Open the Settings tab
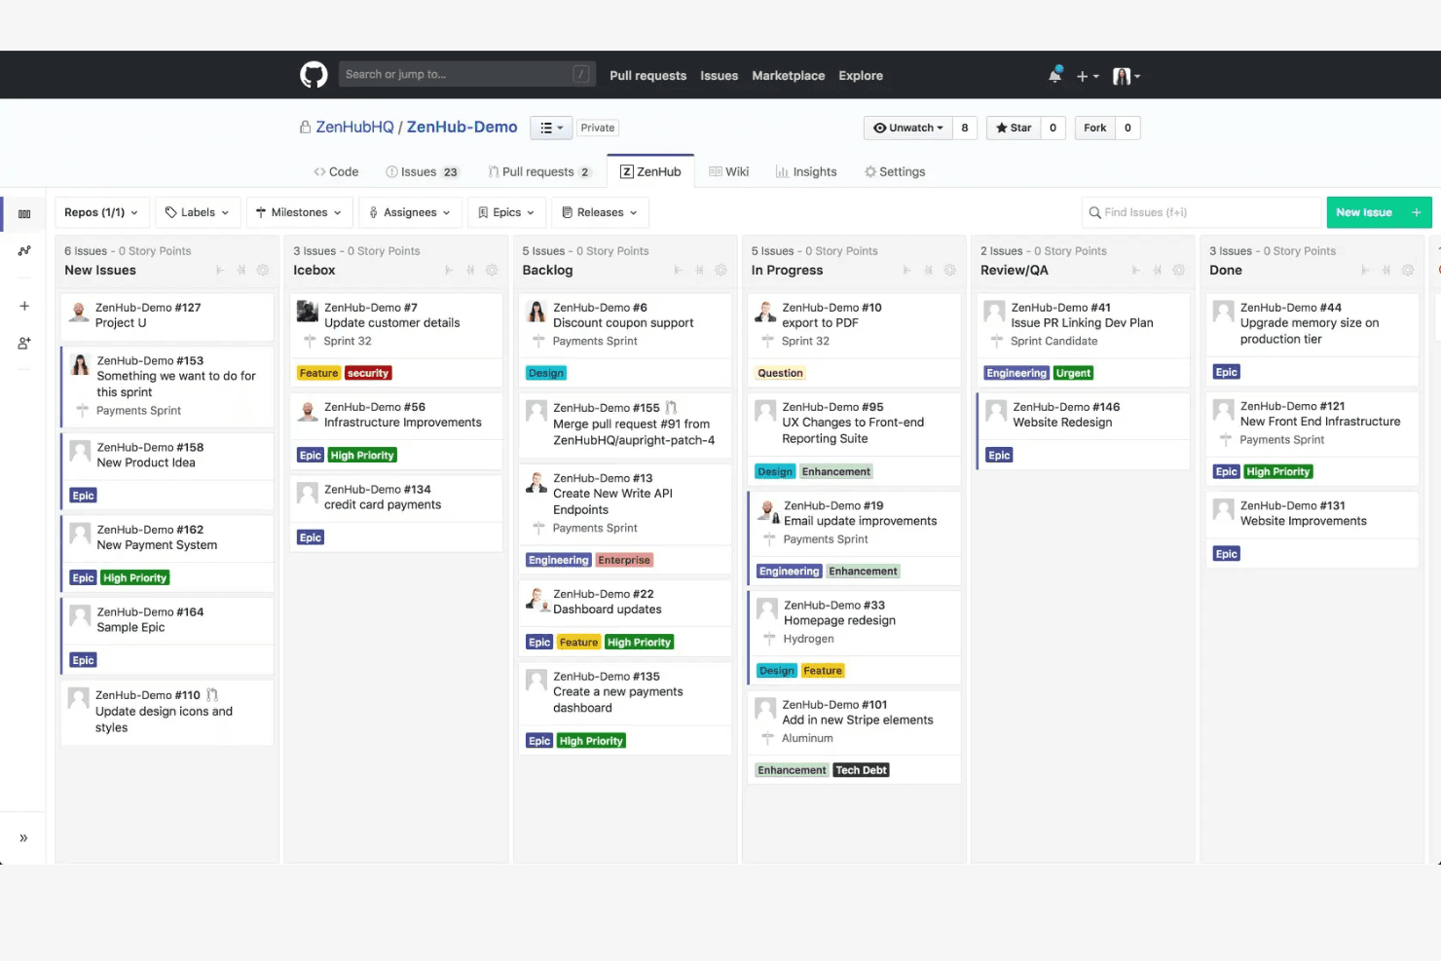Screen dimensions: 1441x961 click(x=895, y=172)
